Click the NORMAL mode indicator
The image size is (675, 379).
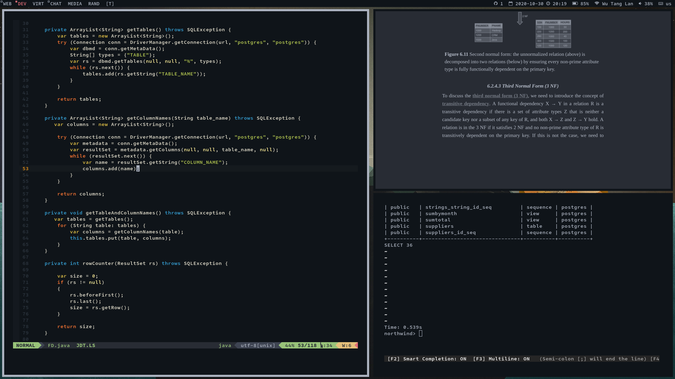[26, 346]
